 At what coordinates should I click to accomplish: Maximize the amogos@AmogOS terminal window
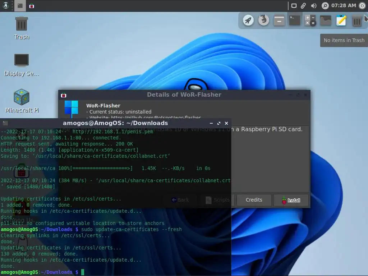tap(219, 123)
